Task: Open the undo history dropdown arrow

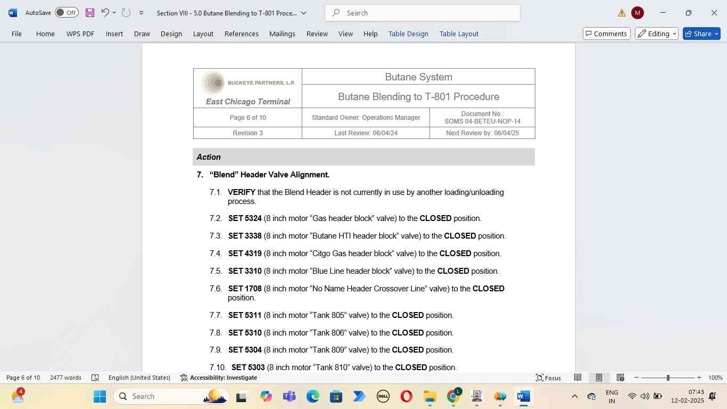Action: tap(114, 13)
